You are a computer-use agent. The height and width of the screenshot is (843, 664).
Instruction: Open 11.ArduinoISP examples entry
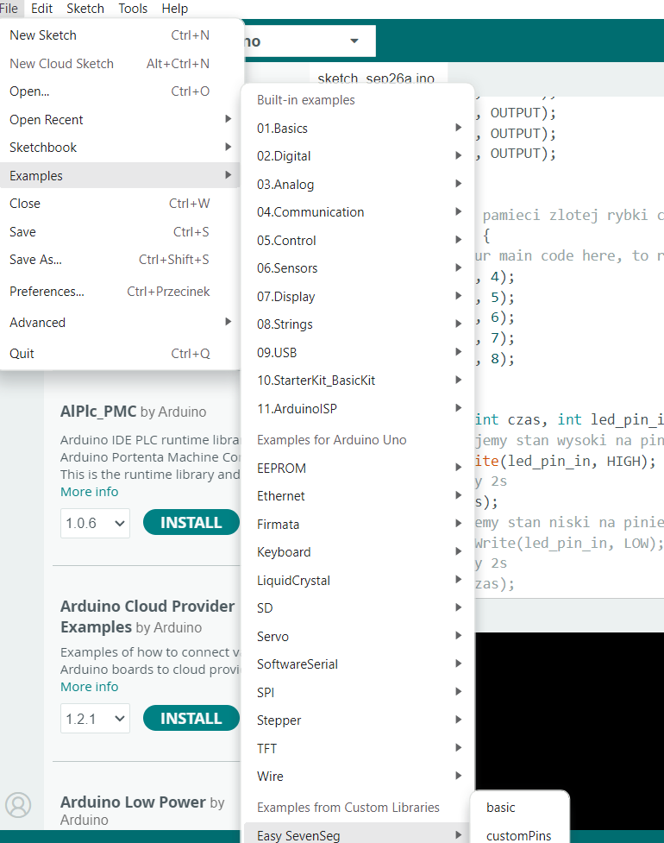359,409
